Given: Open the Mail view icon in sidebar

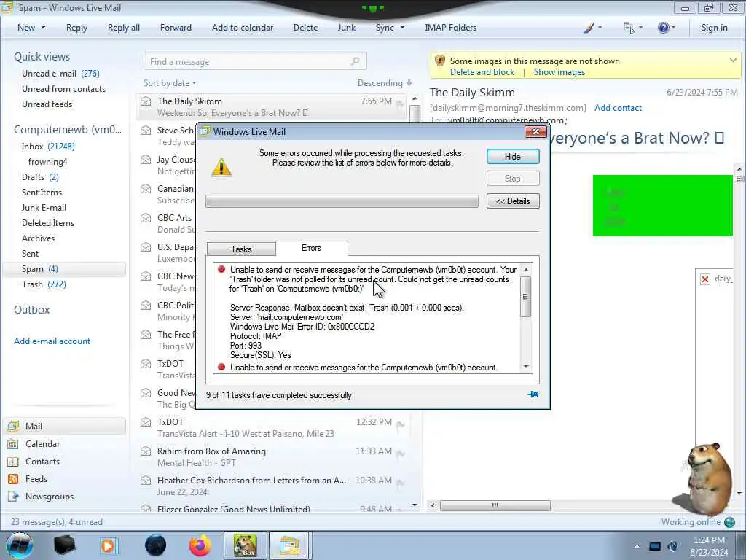Looking at the screenshot, I should point(13,426).
